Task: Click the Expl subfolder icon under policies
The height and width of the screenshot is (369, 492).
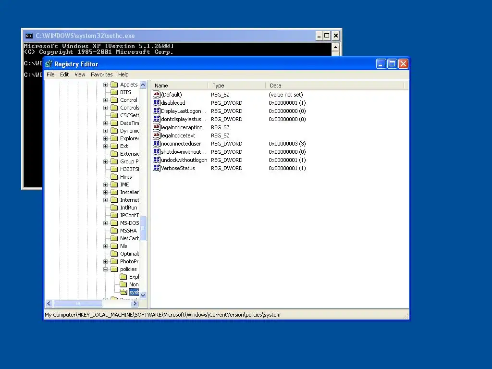Action: (x=123, y=277)
